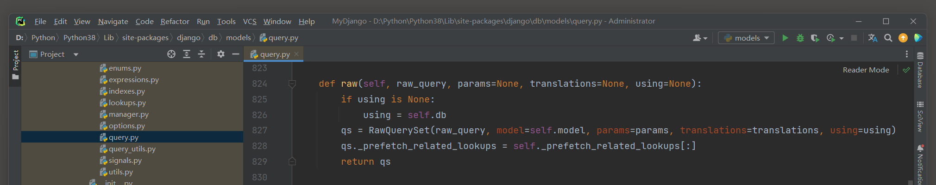Click django in the breadcrumb
Viewport: 936px width, 185px height.
(188, 38)
